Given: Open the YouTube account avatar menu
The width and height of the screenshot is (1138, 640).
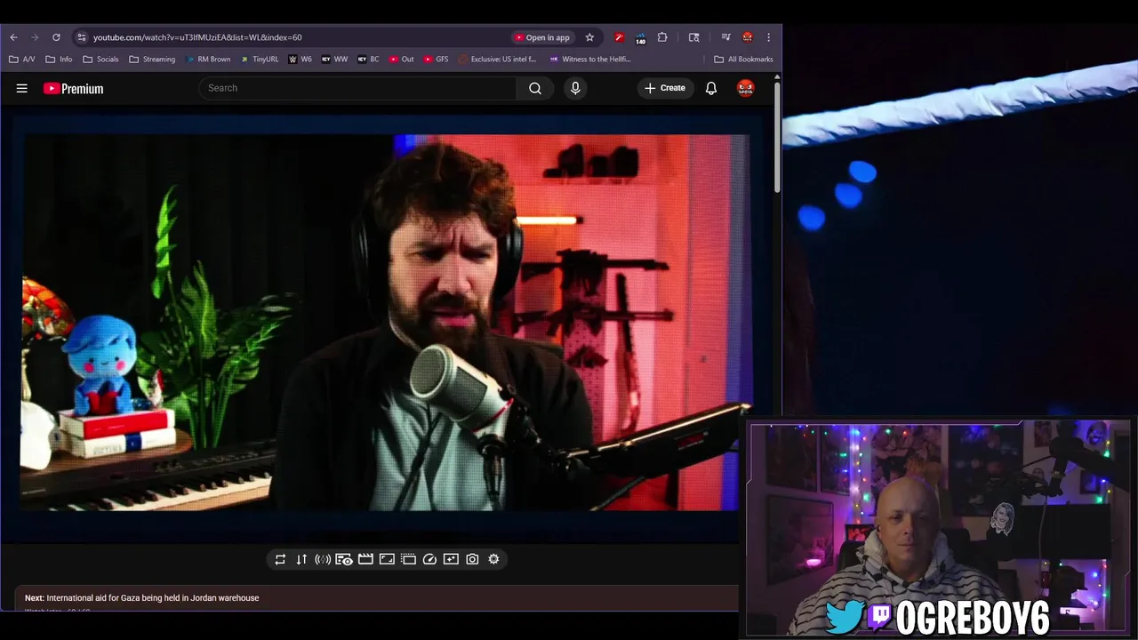Looking at the screenshot, I should coord(746,88).
